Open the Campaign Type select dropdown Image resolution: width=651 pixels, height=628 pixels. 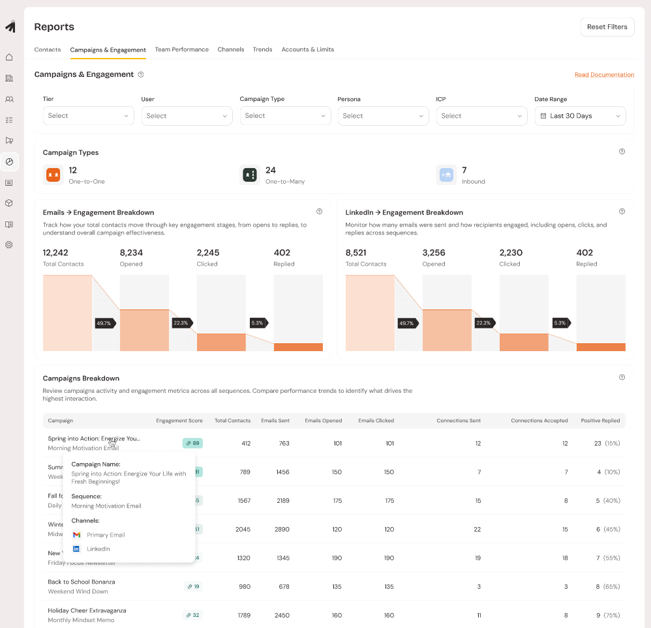(x=285, y=116)
